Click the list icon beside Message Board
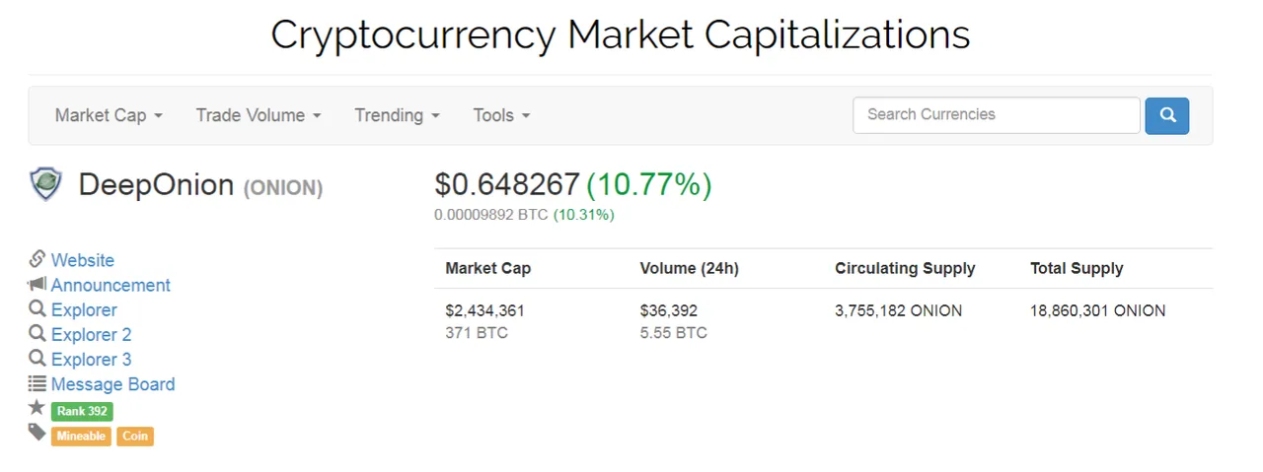 tap(37, 384)
